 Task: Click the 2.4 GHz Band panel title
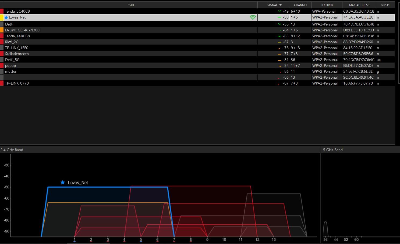coord(12,150)
